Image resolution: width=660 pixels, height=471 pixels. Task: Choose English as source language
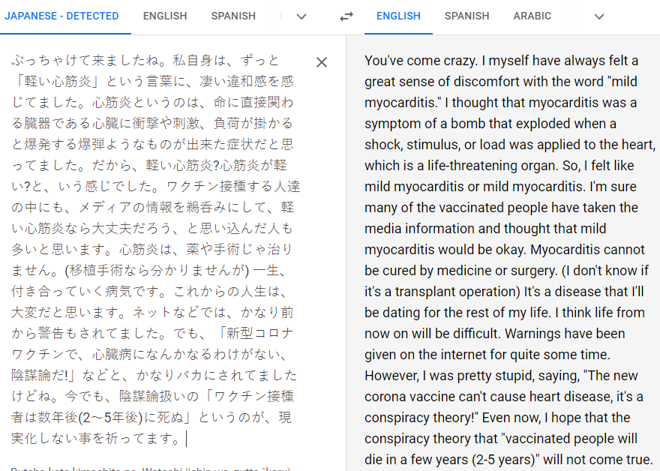tap(165, 16)
